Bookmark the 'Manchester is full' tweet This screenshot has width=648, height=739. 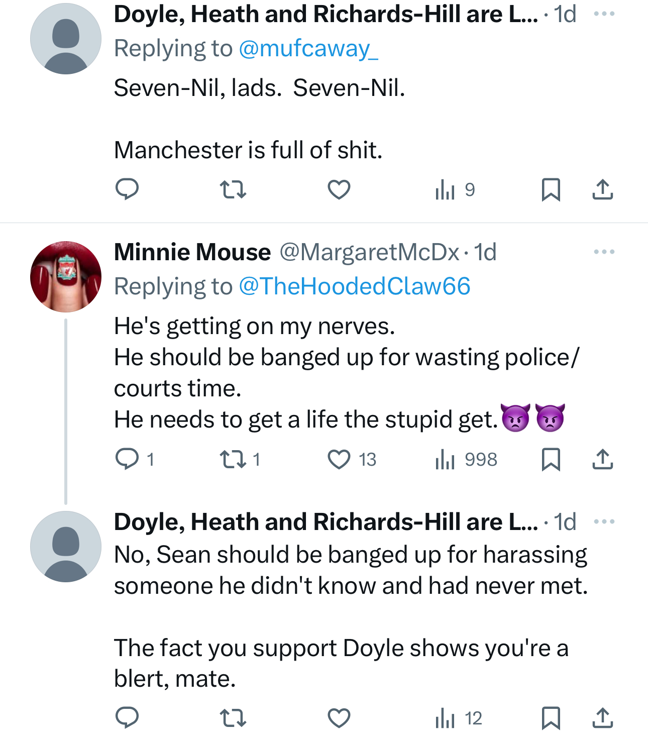coord(551,190)
